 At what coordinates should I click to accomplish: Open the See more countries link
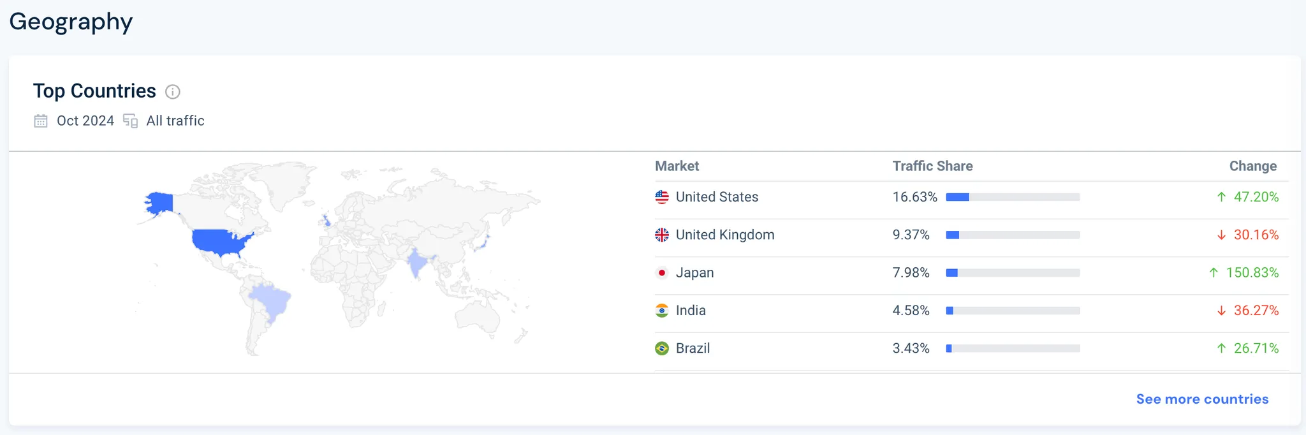1202,399
